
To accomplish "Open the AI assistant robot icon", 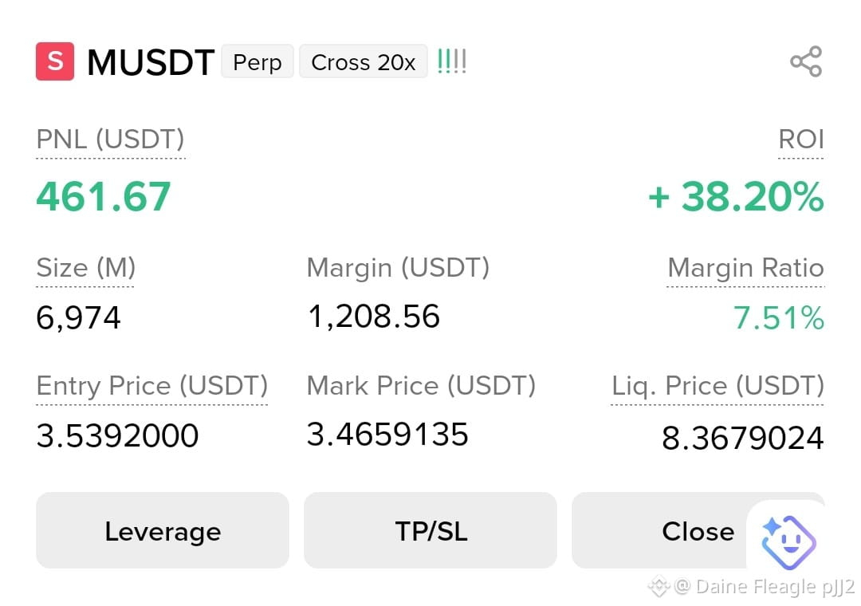I will tap(788, 542).
